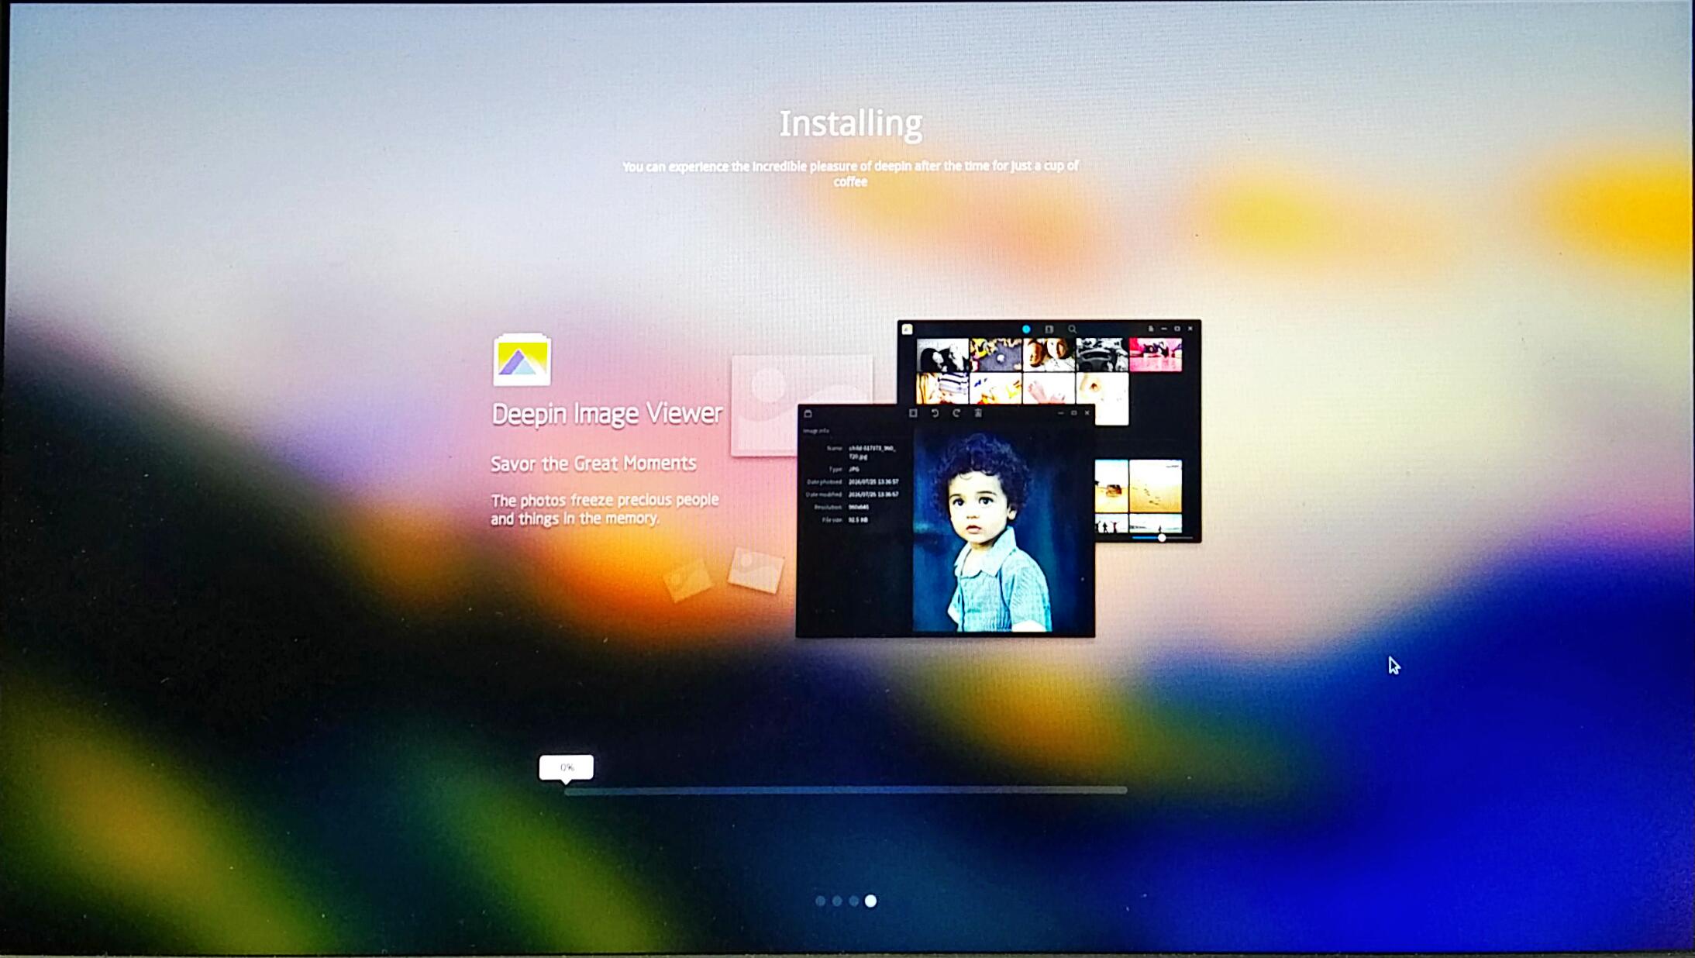Click the thumbnail zoom slider in gallery window
Screen dimensions: 1695x958
tap(1162, 537)
